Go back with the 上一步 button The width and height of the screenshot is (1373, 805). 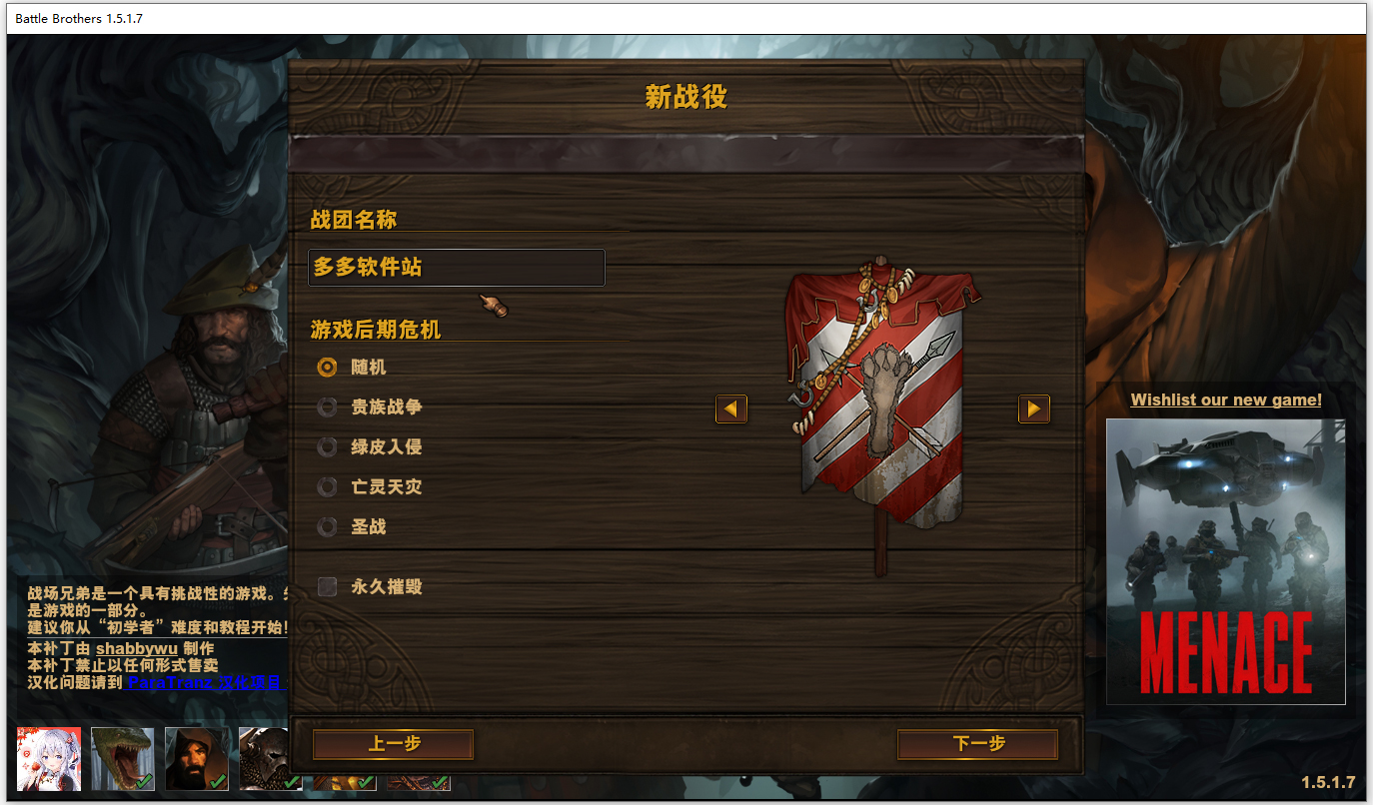tap(393, 744)
